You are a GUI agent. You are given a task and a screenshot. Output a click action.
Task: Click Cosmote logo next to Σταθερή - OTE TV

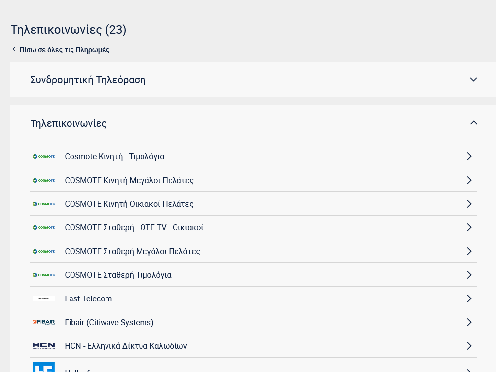coord(44,227)
